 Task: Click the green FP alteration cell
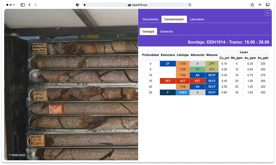pos(197,69)
